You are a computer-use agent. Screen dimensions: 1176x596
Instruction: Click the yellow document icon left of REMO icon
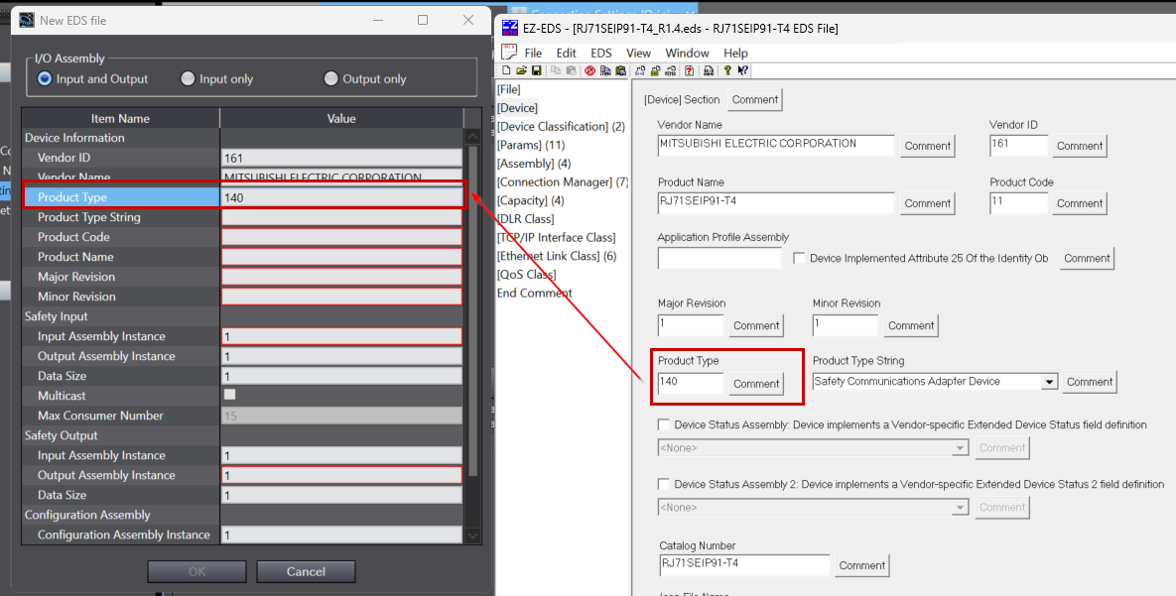(x=655, y=70)
